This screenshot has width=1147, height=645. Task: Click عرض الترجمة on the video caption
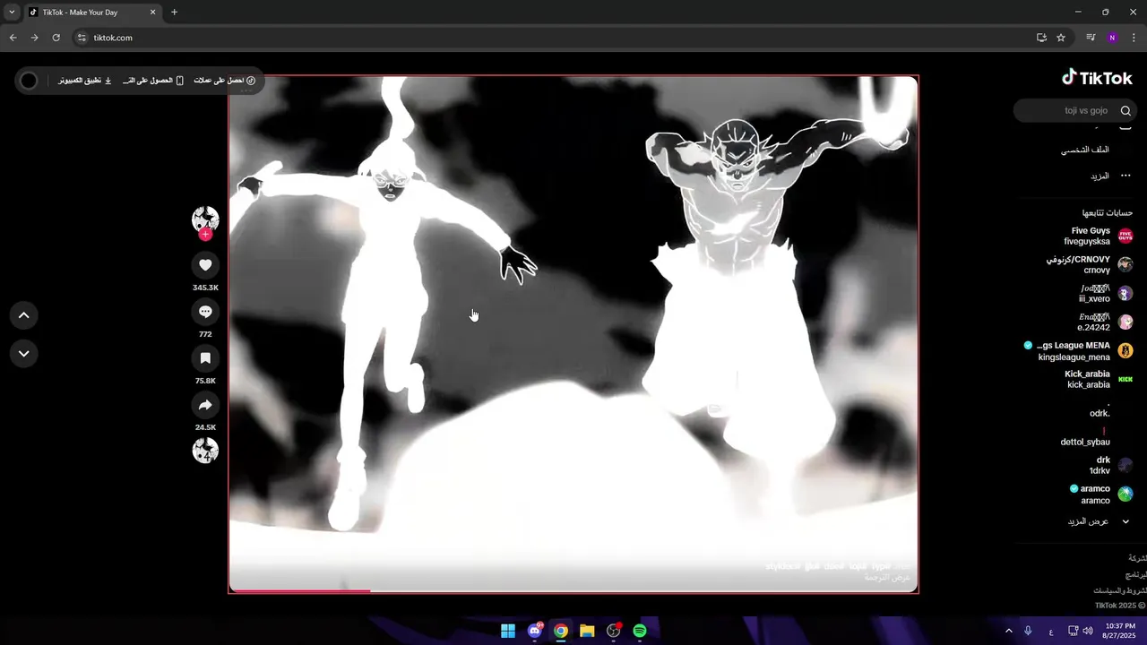pos(887,578)
